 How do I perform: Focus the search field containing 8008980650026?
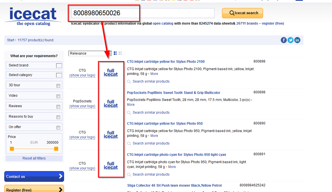pos(143,13)
